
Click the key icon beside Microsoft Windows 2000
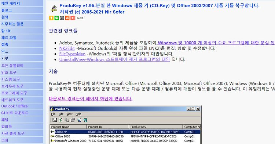tap(52, 141)
